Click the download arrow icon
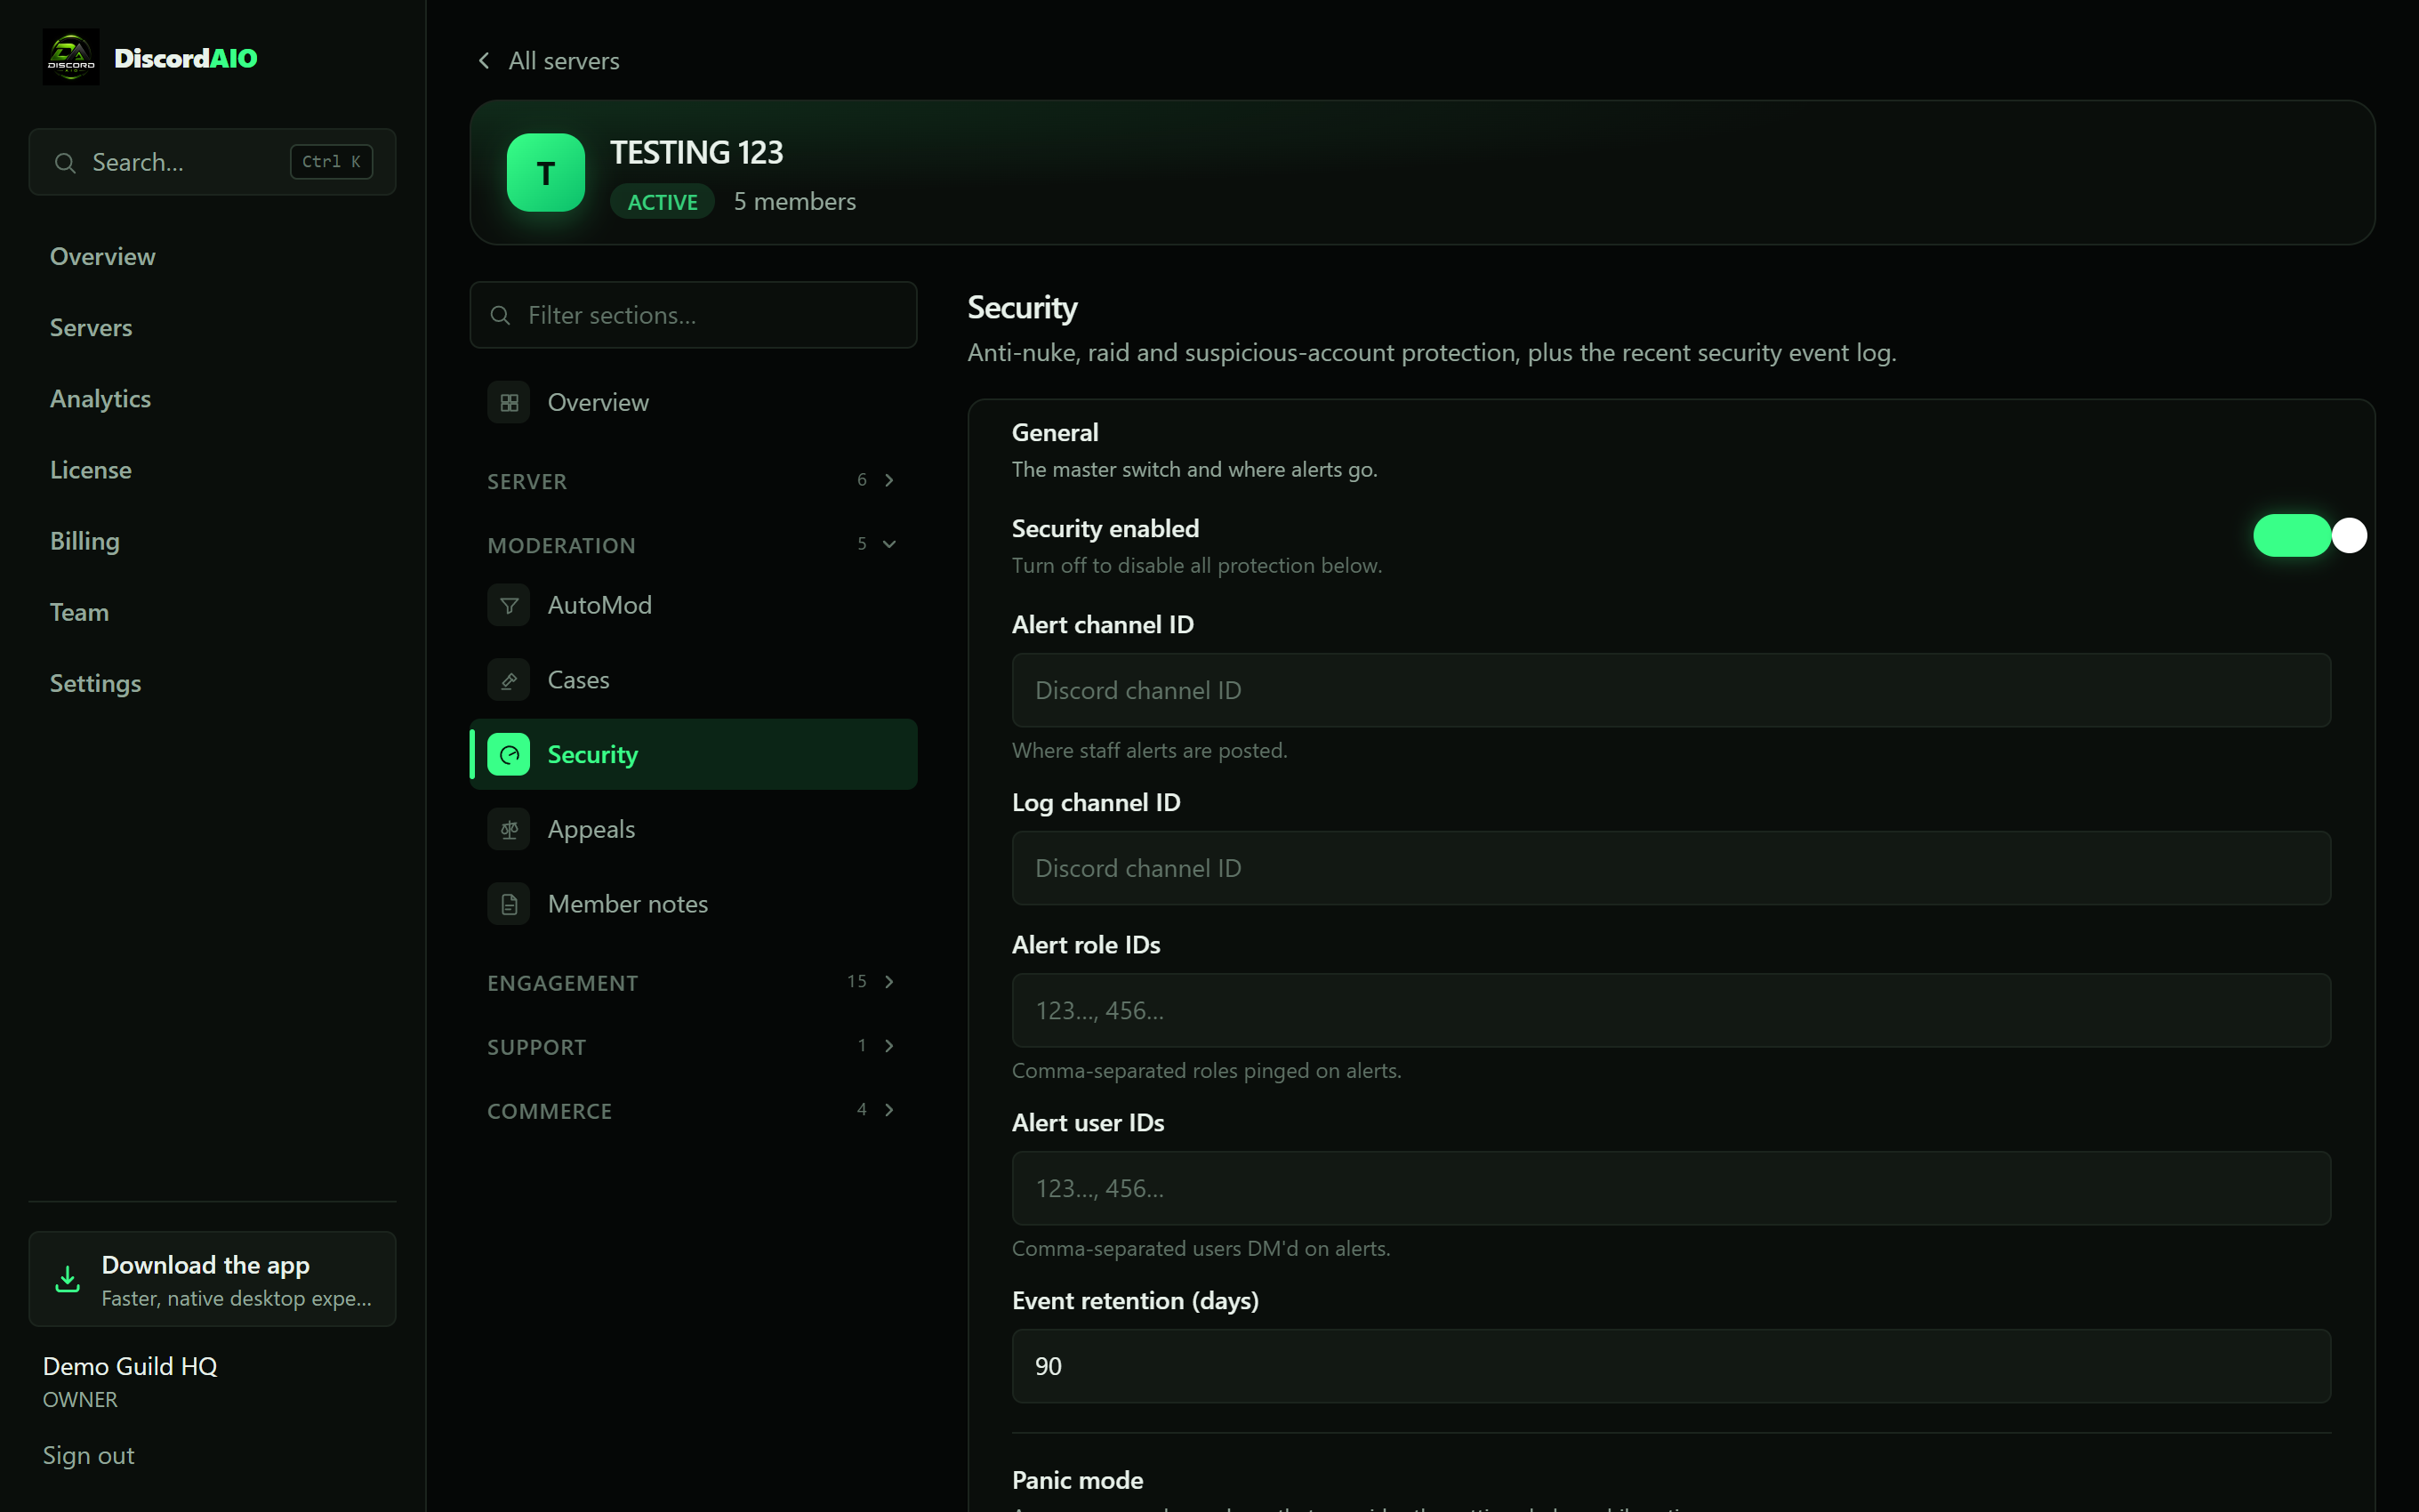Image resolution: width=2419 pixels, height=1512 pixels. pyautogui.click(x=67, y=1279)
